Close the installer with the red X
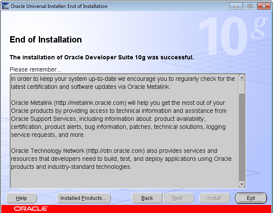273x213 pixels. click(263, 6)
